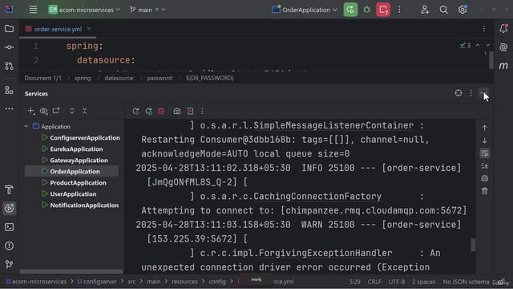Go to next highlighted problem arrow
Viewport: 513px width, 289px height.
pos(488,45)
